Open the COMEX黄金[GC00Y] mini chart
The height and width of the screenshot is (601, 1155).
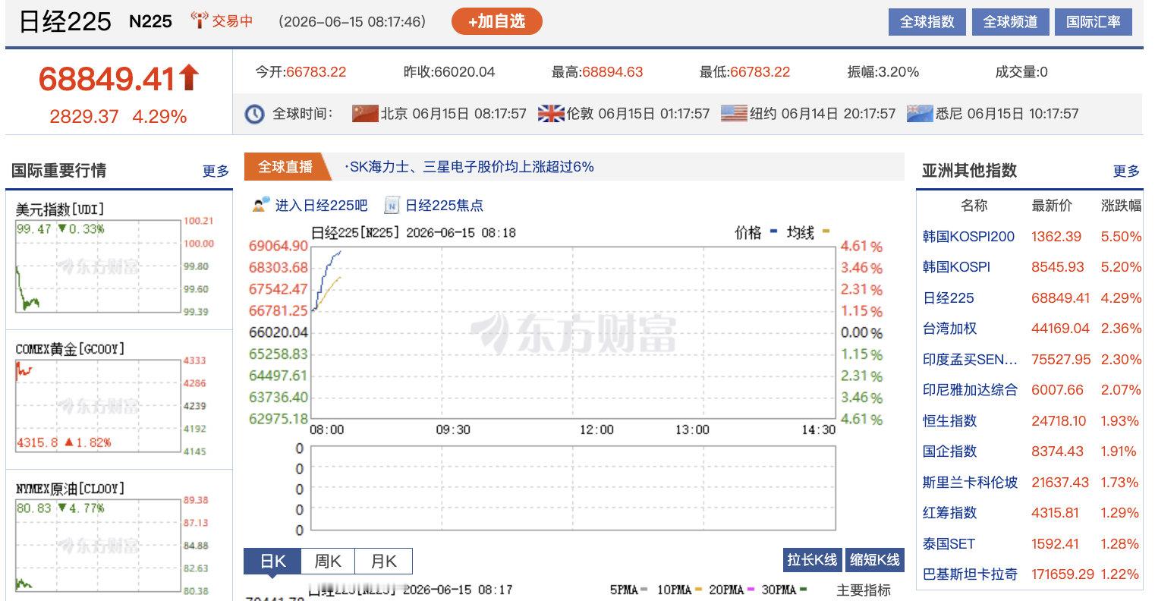tap(115, 400)
